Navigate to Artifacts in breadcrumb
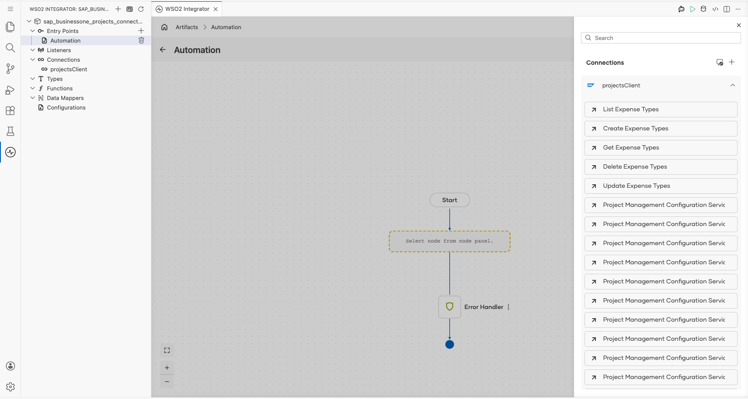 187,27
